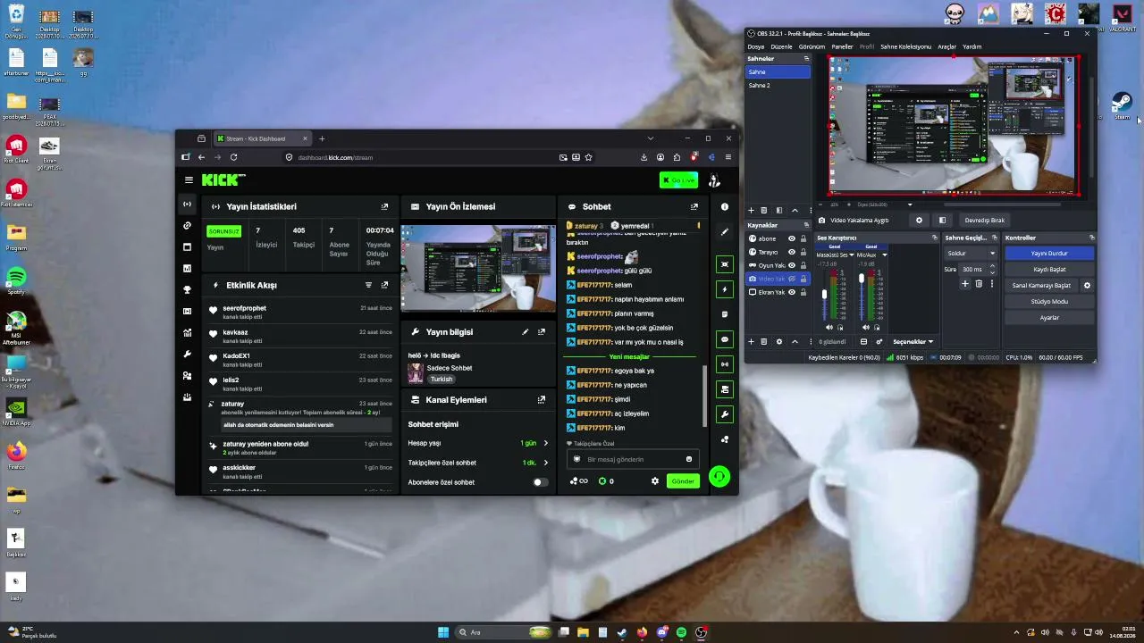
Task: Toggle Abonelere özel sohbet switch
Action: [539, 482]
